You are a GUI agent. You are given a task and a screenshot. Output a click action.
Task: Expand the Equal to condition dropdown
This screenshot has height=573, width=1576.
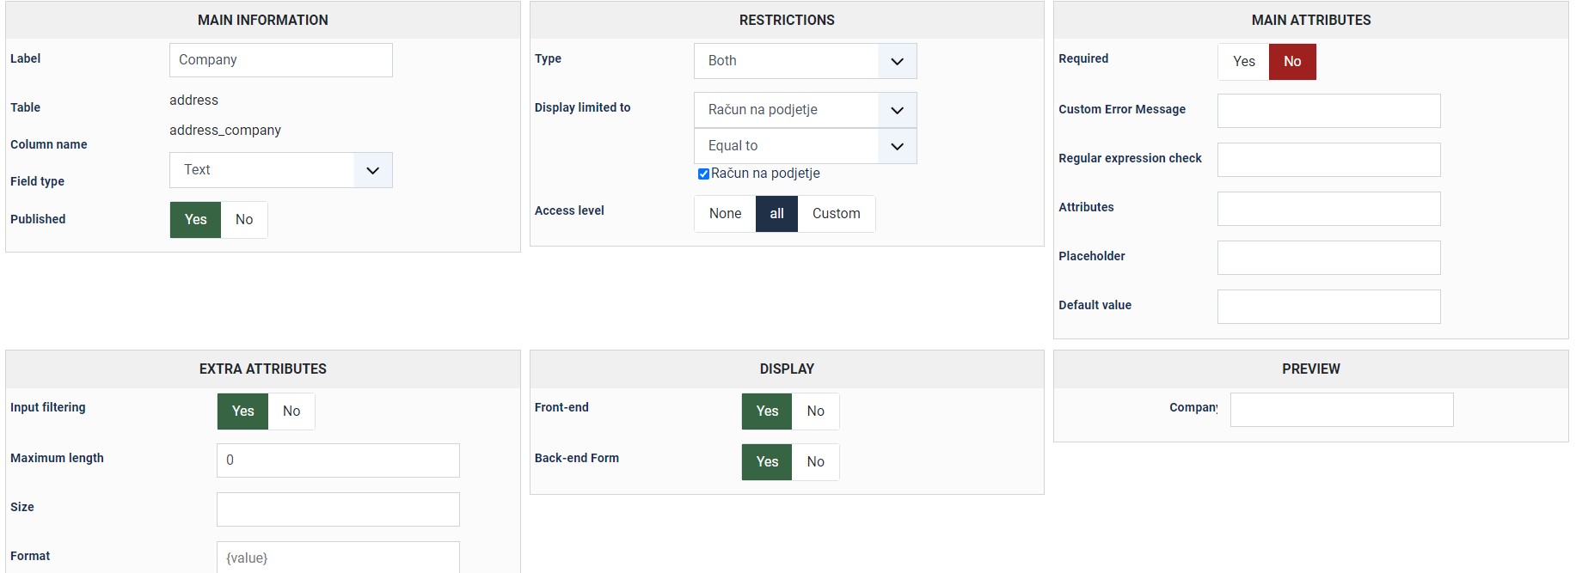805,146
